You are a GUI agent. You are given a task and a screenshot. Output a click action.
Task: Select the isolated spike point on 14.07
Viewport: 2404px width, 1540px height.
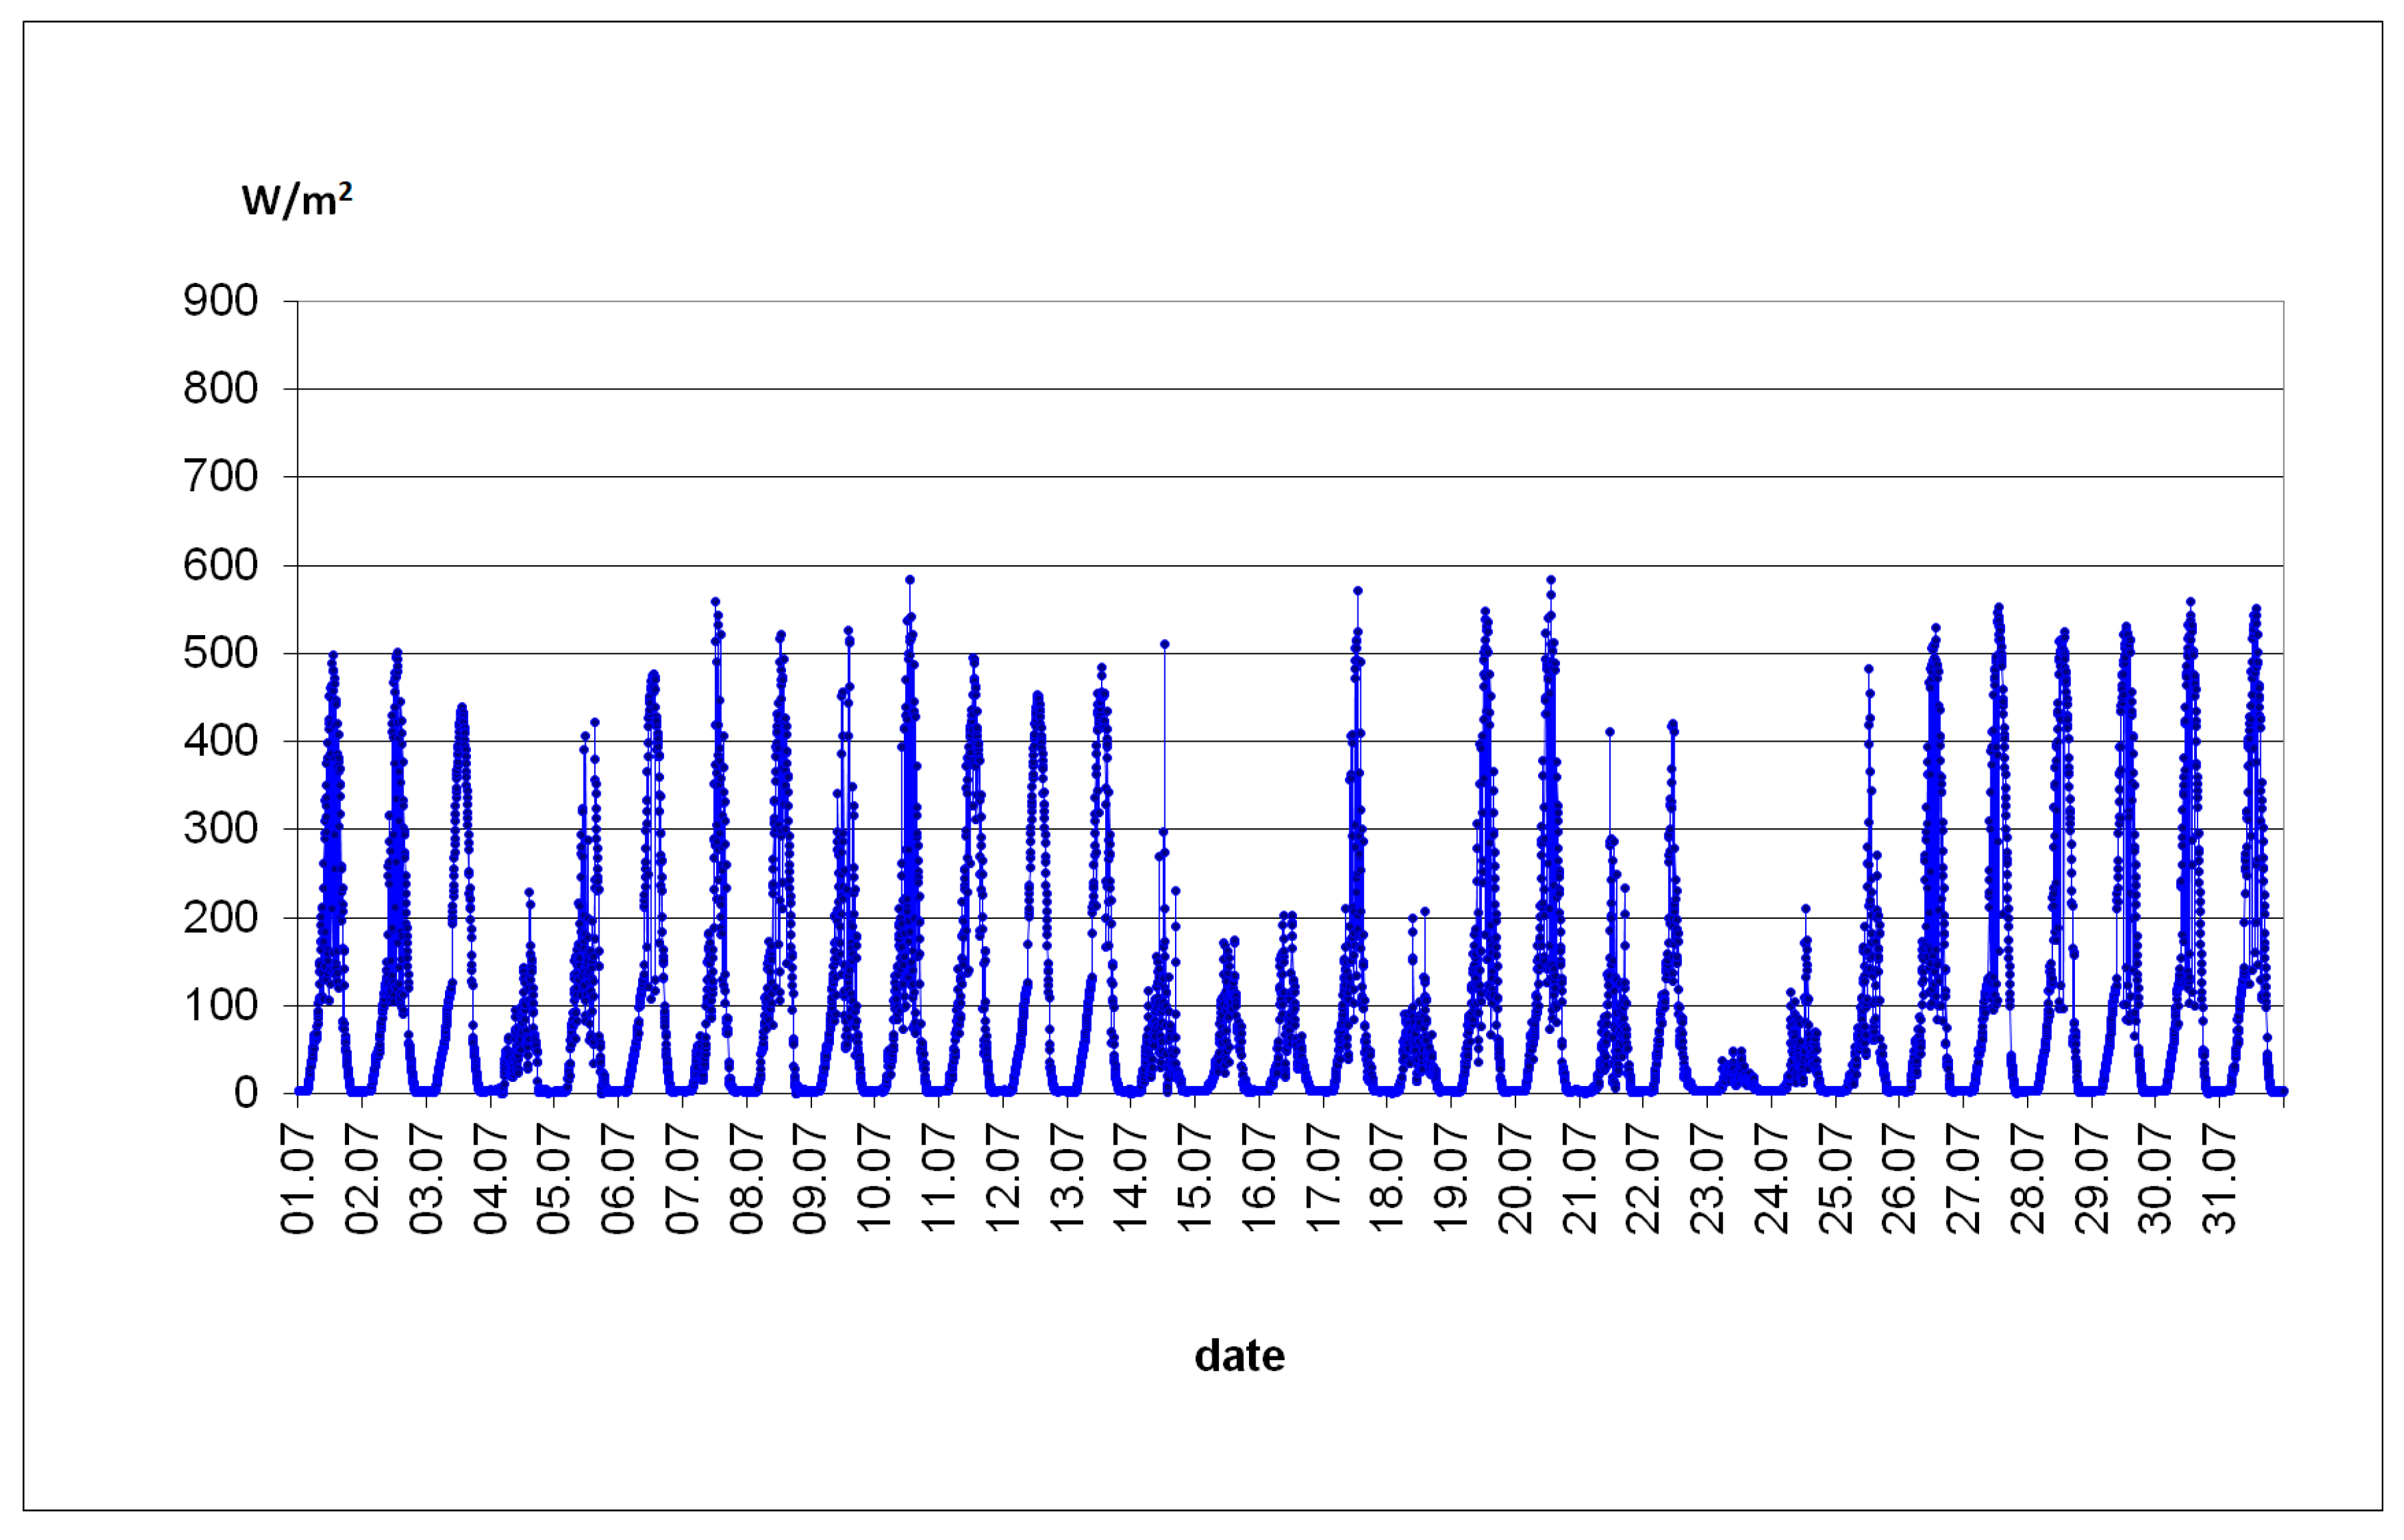[1164, 645]
